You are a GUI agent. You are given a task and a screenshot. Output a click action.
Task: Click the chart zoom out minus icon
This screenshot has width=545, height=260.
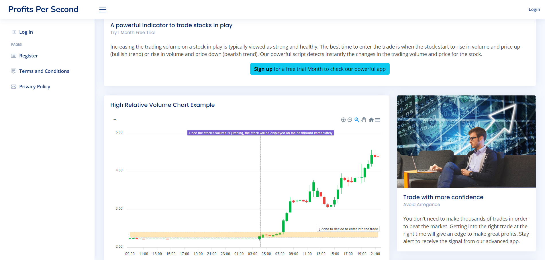tap(350, 120)
